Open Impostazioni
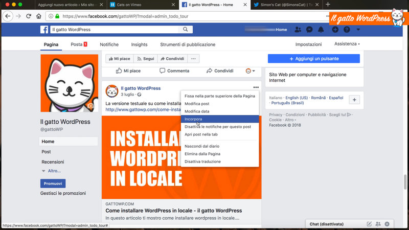Viewport: 409px width, 230px height. 308,44
